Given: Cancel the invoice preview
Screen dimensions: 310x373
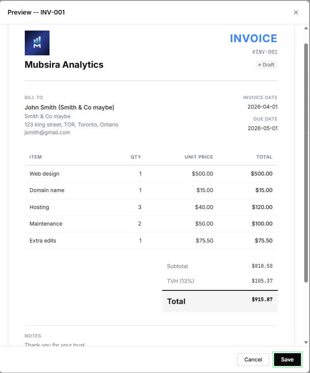Looking at the screenshot, I should point(253,359).
